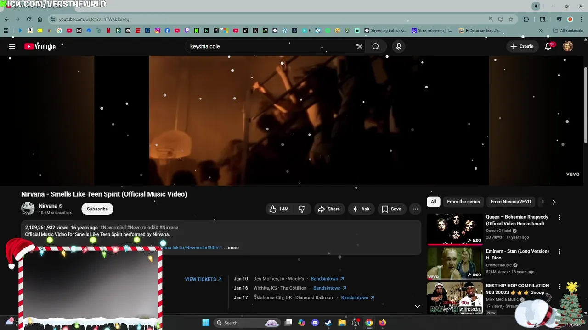Click the Ask button
Viewport: 588px width, 330px height.
click(x=361, y=209)
